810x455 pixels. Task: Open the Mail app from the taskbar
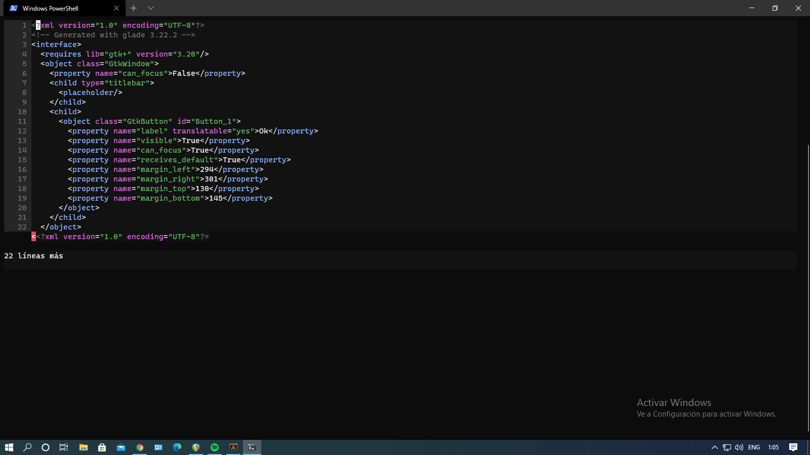120,447
